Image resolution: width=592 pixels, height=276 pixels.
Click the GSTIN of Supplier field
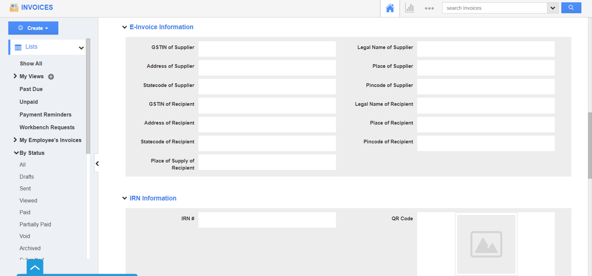267,49
